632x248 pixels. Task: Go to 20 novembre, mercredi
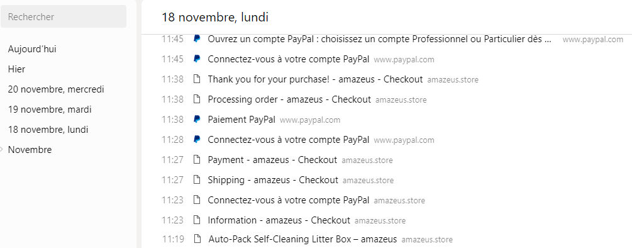pyautogui.click(x=56, y=89)
